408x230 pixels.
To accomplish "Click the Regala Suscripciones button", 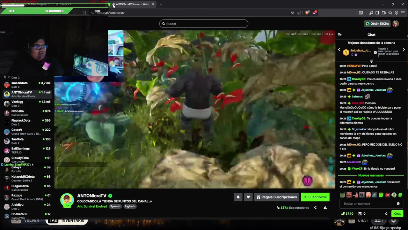I will click(277, 197).
